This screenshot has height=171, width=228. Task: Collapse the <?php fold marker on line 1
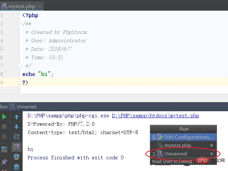click(x=20, y=16)
